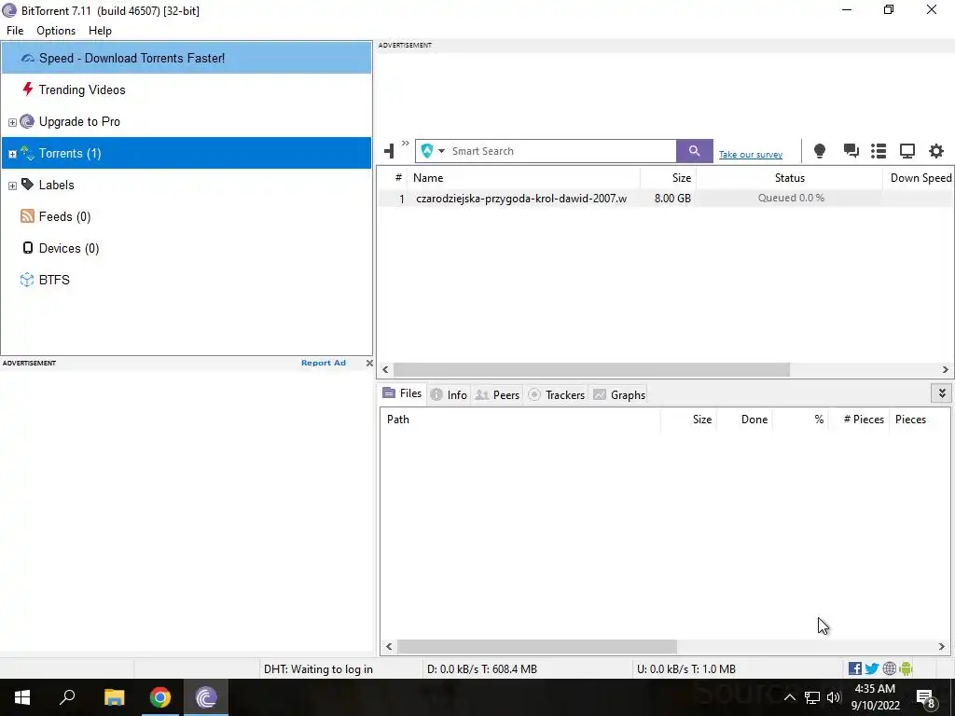Image resolution: width=955 pixels, height=716 pixels.
Task: Sort torrents by Size column
Action: (668, 178)
